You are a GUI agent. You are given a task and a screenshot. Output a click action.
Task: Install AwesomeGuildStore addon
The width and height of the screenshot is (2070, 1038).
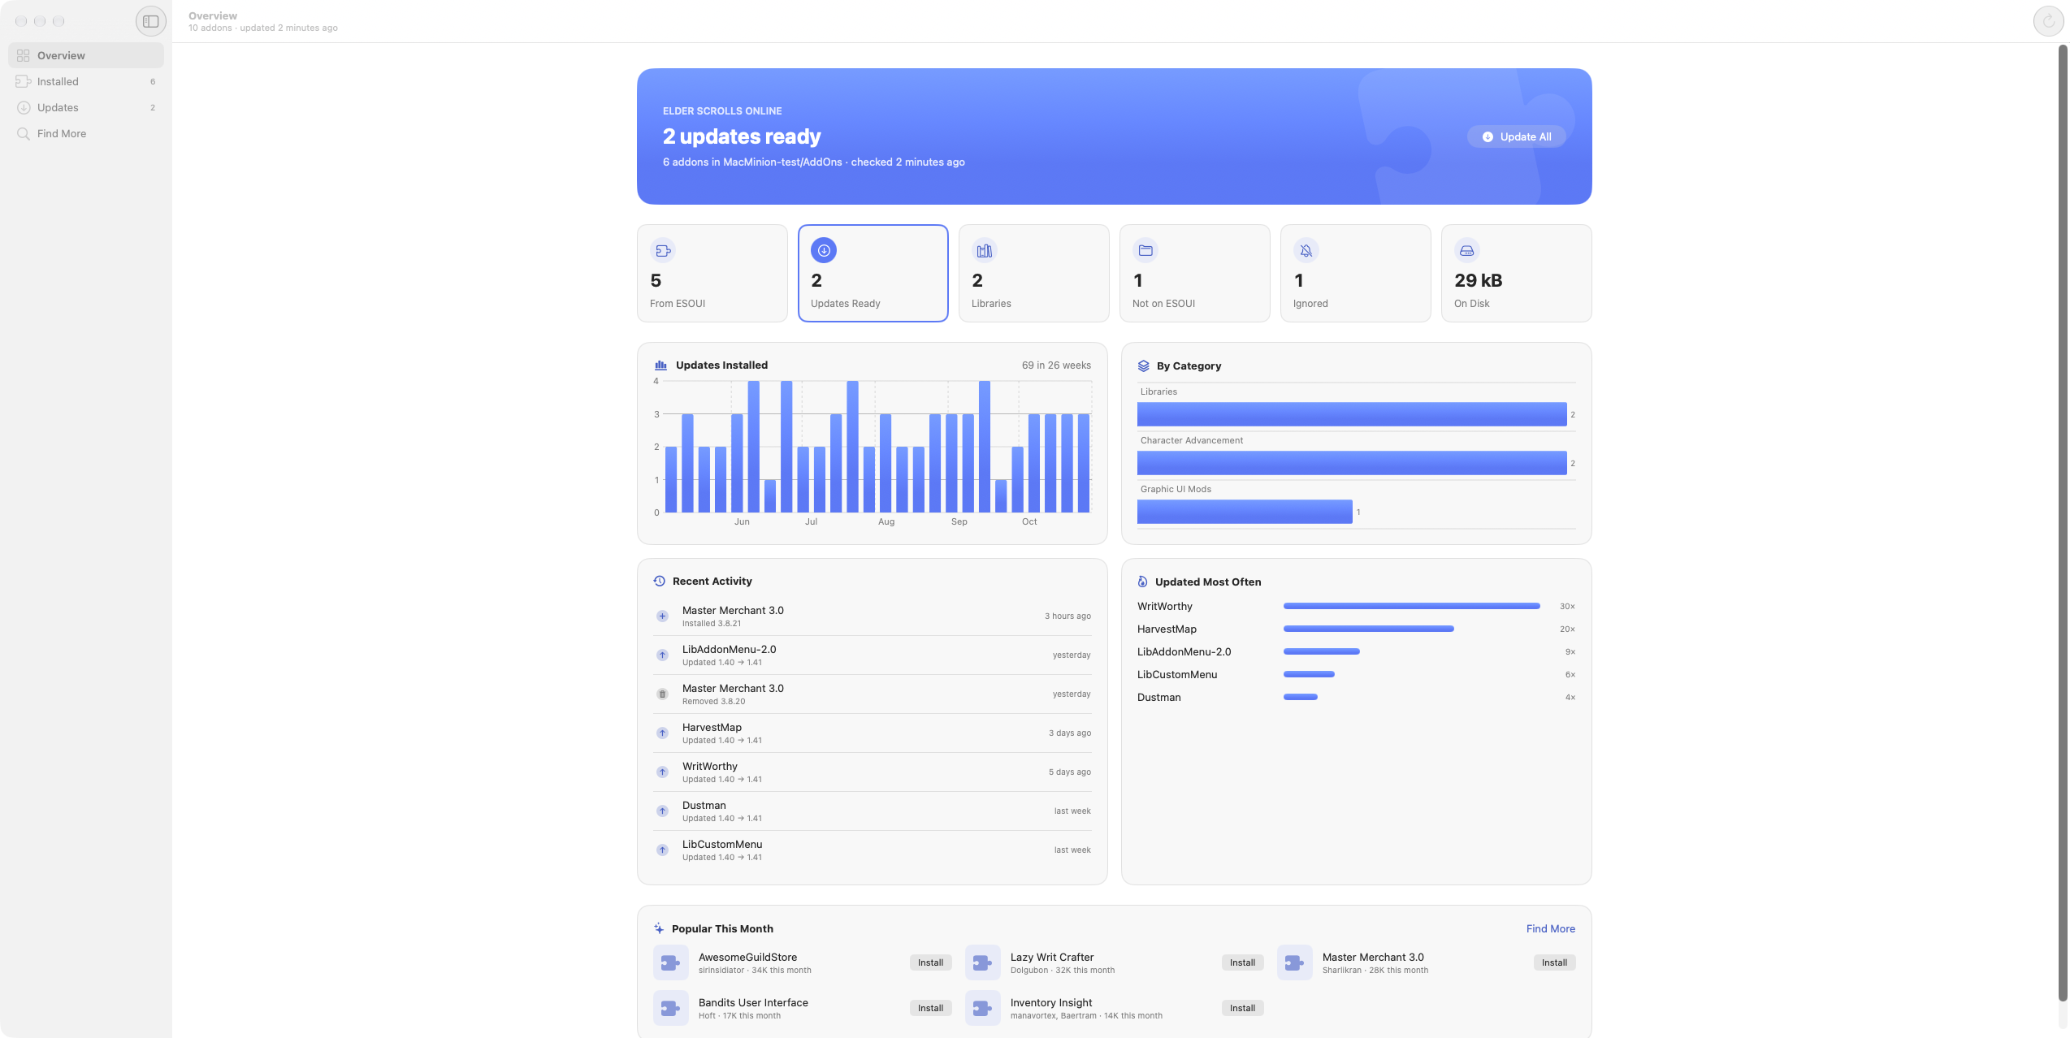point(931,962)
